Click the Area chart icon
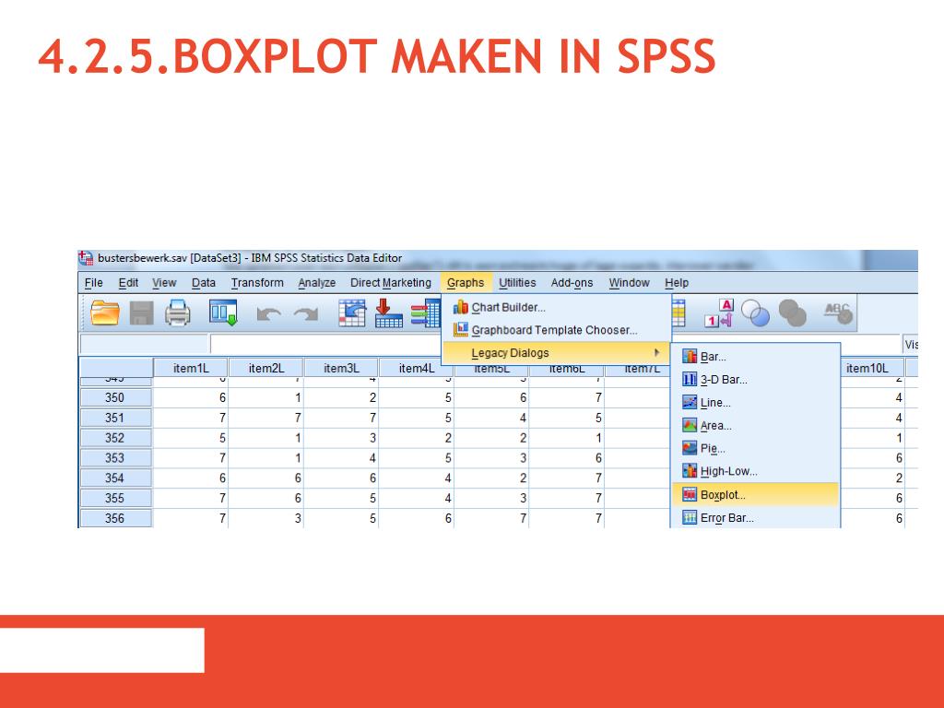944x708 pixels. point(690,425)
